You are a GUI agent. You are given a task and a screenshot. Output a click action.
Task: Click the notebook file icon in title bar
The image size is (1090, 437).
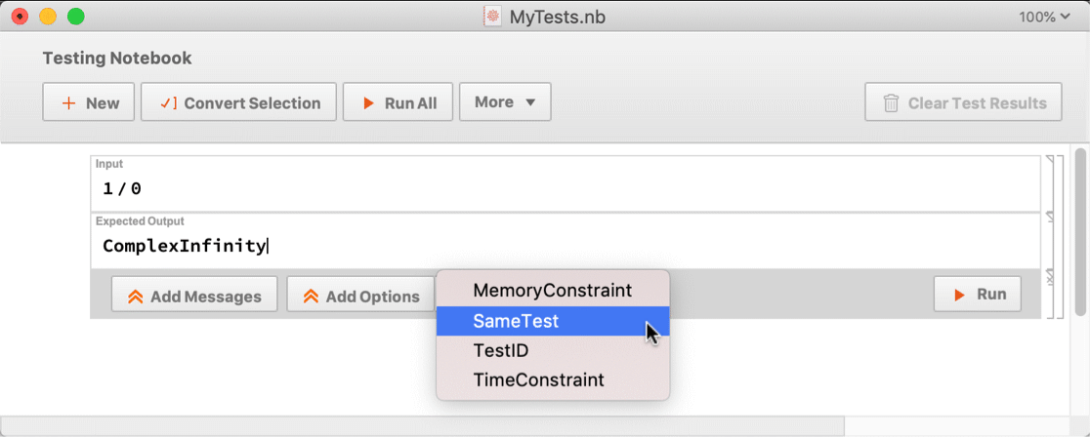tap(493, 17)
